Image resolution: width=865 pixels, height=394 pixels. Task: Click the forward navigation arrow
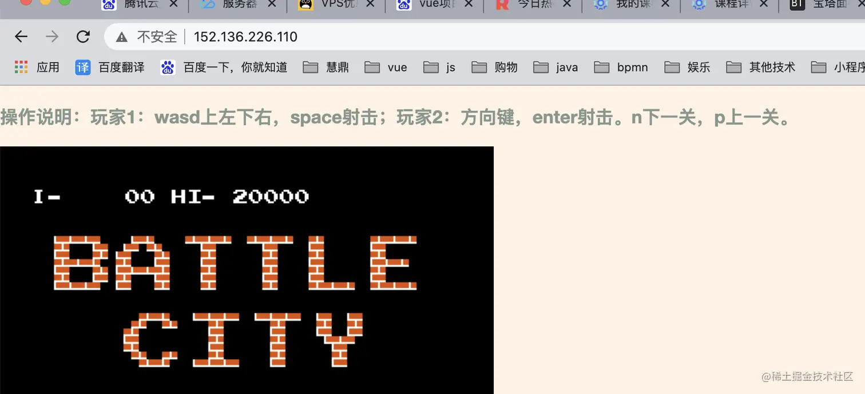coord(52,37)
